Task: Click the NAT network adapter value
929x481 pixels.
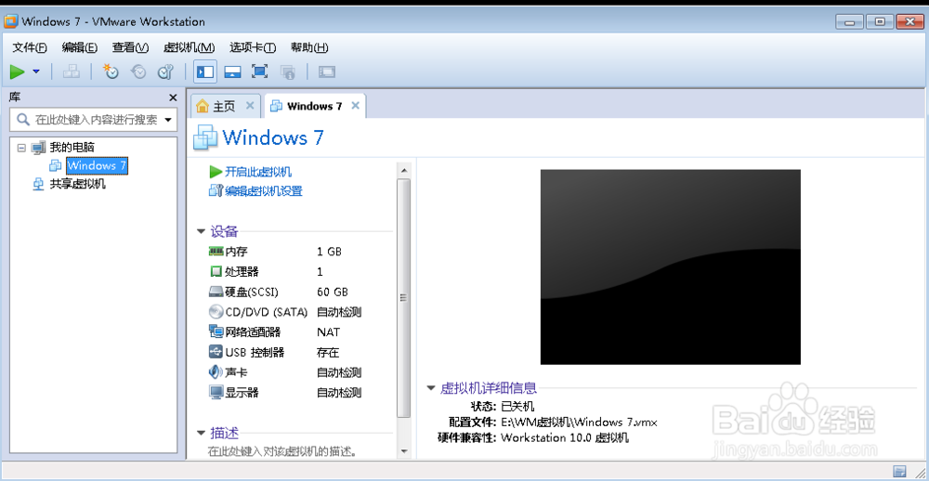Action: tap(328, 332)
